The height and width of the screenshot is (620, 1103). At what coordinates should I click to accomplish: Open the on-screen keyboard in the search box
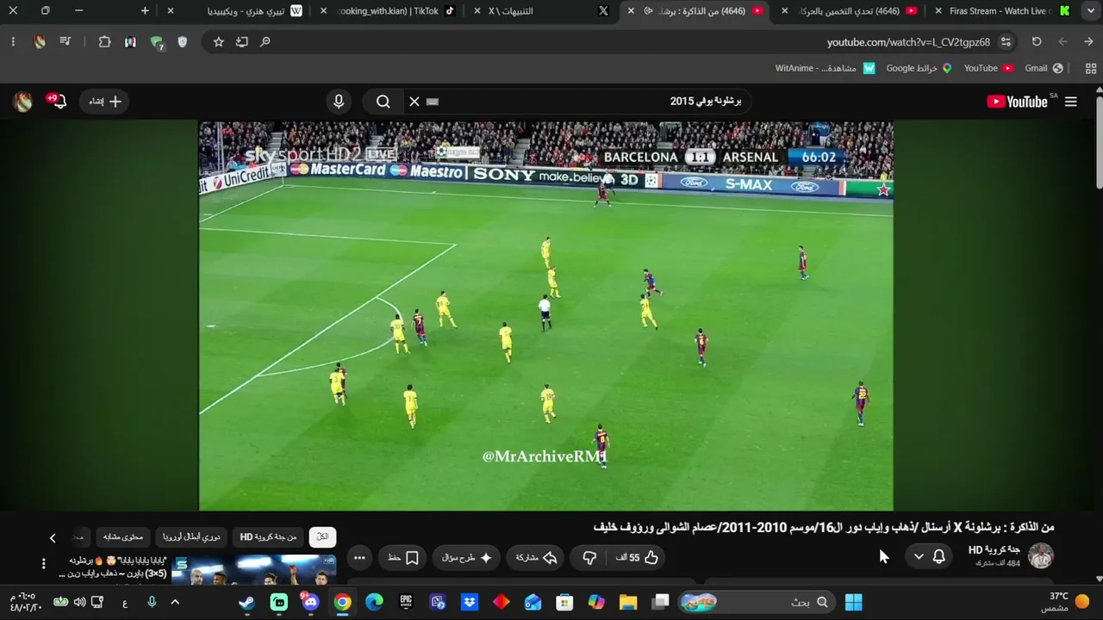pos(433,102)
